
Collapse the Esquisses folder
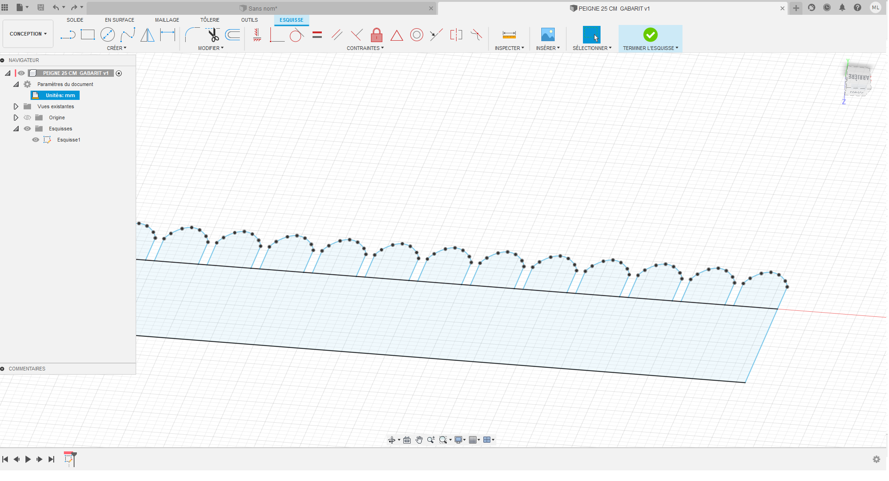(16, 129)
